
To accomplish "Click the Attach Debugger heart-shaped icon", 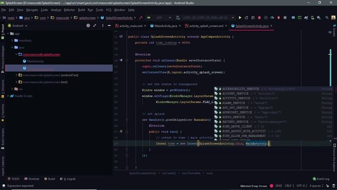I will pyautogui.click(x=279, y=17).
